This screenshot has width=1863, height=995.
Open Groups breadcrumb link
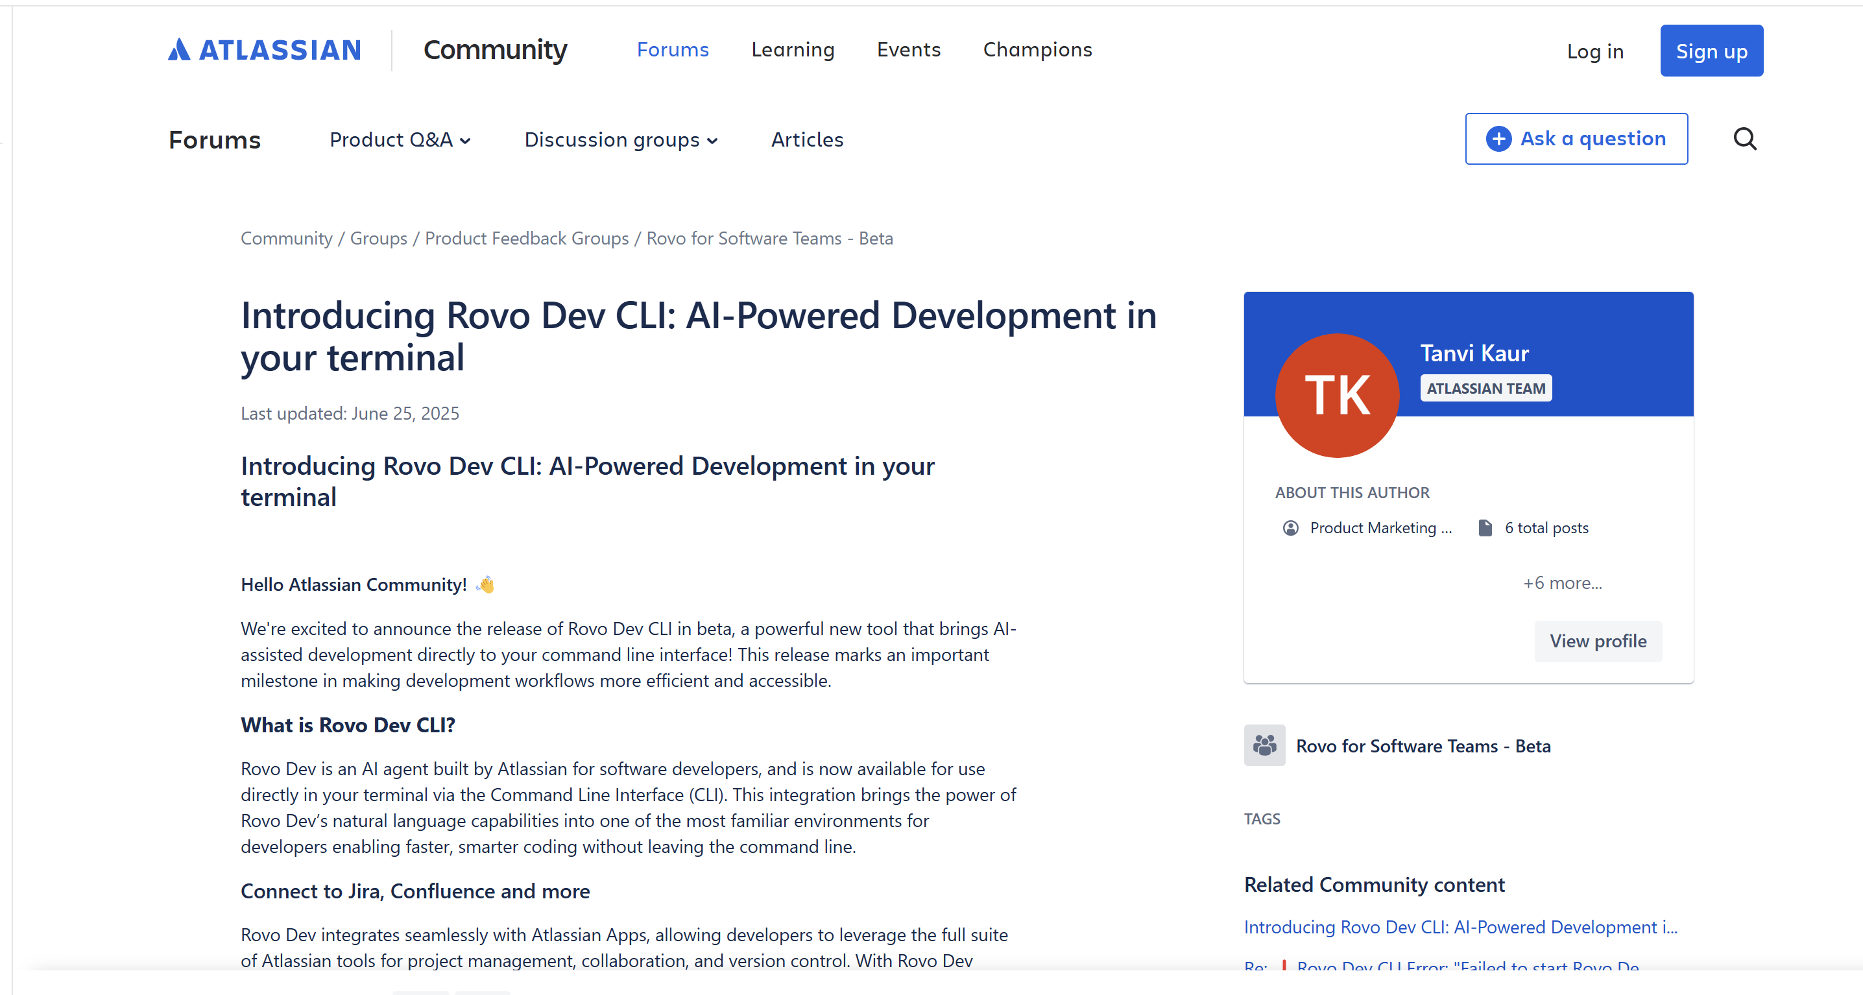click(378, 239)
